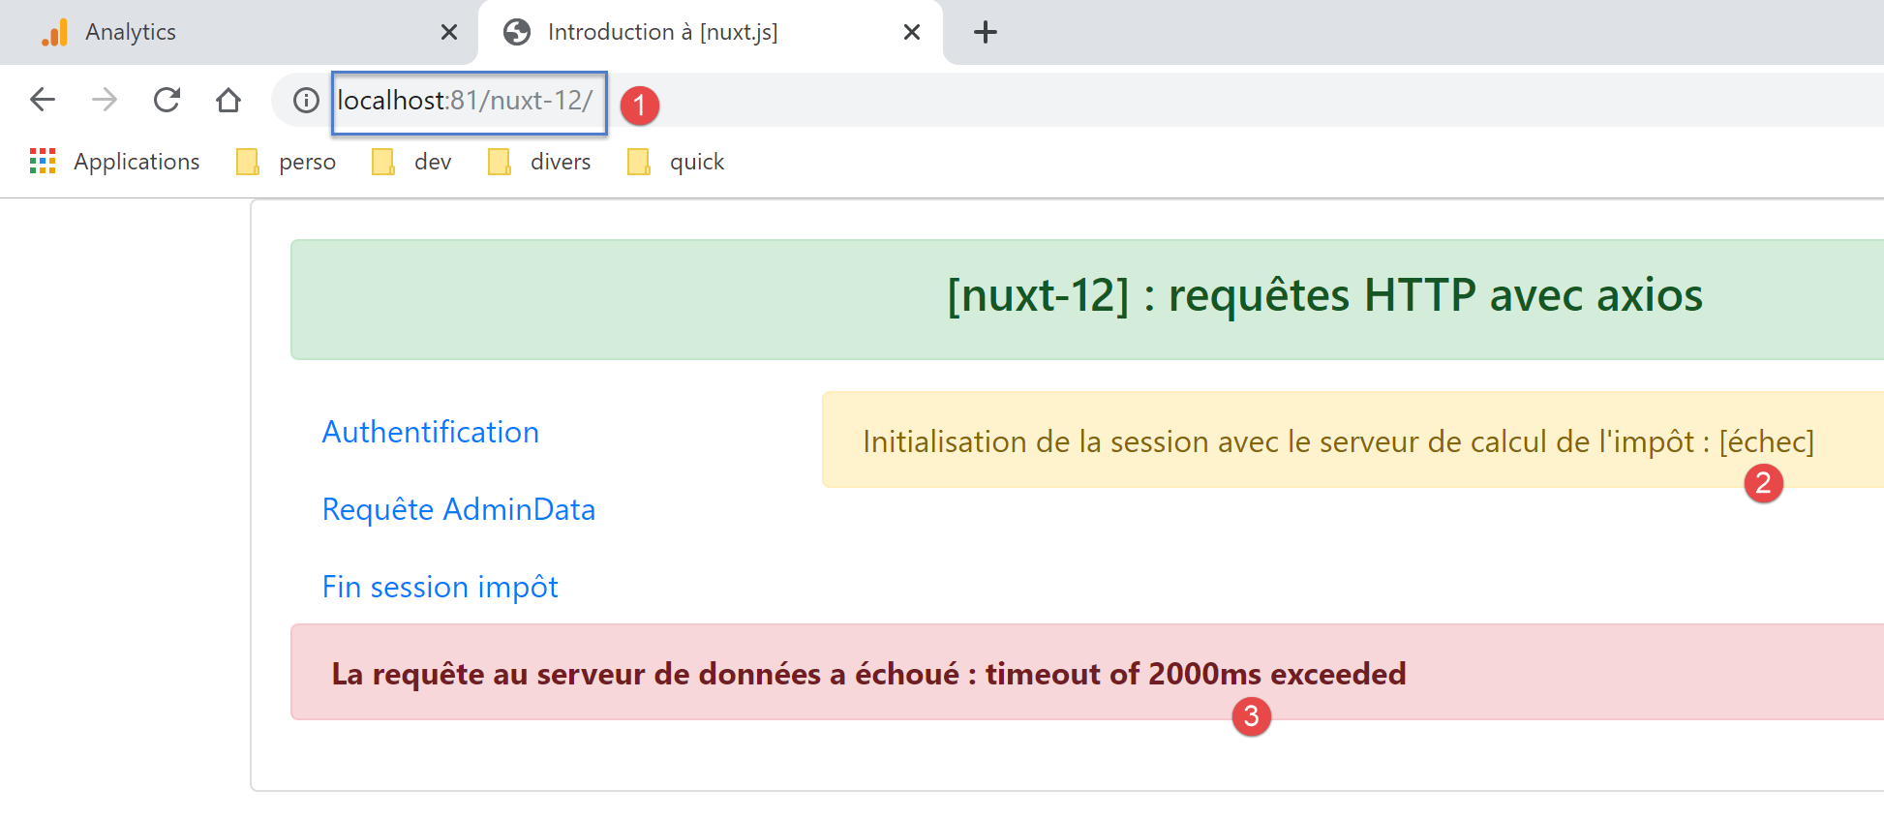This screenshot has height=819, width=1884.
Task: Reload the current page
Action: 167,100
